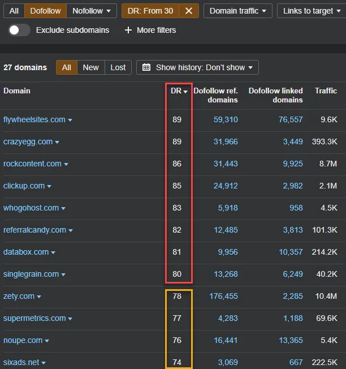
Task: Expand the singlegrain.com dropdown arrow
Action: click(63, 274)
